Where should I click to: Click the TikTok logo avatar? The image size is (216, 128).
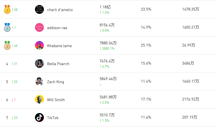point(39,118)
